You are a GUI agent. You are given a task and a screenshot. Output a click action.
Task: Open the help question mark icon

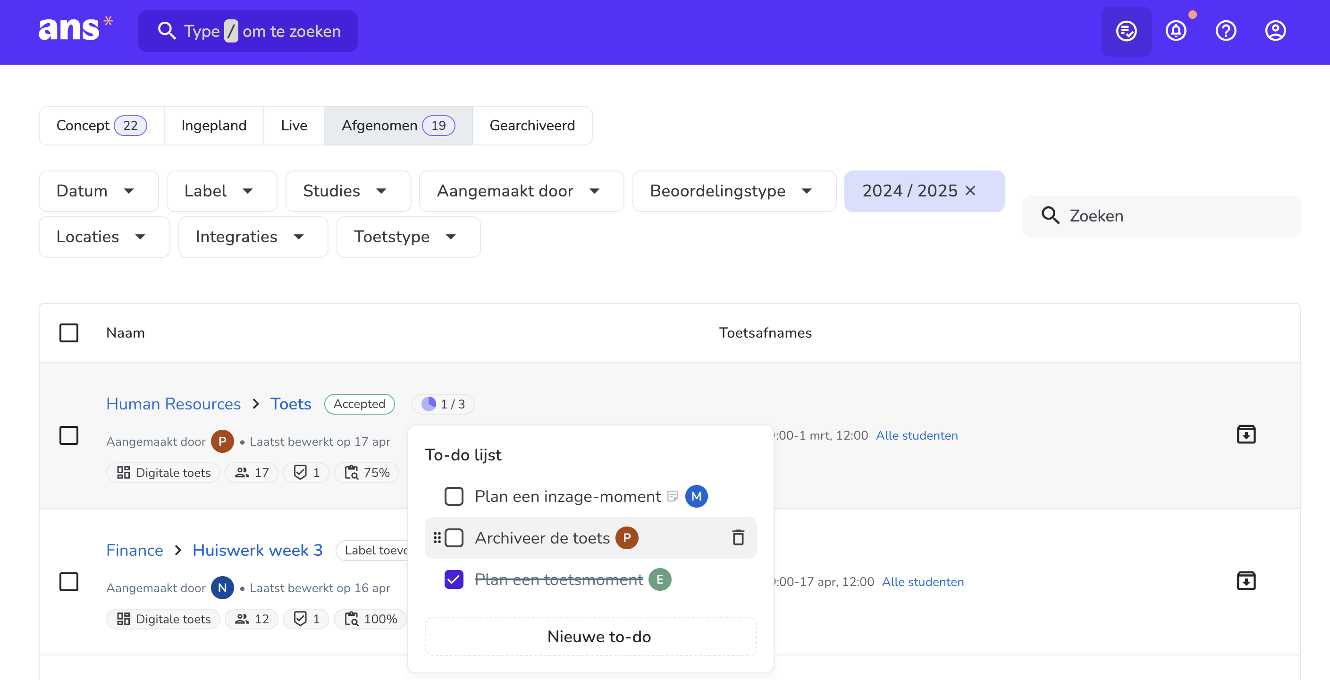[1226, 31]
